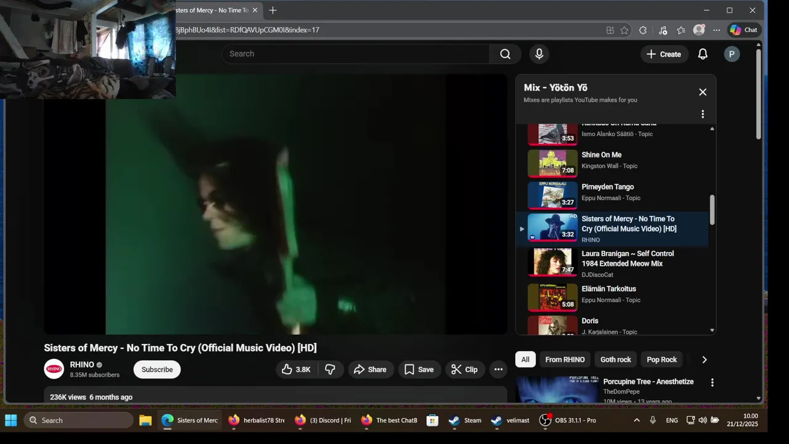Start voice search with the microphone icon
This screenshot has height=444, width=789.
(539, 54)
